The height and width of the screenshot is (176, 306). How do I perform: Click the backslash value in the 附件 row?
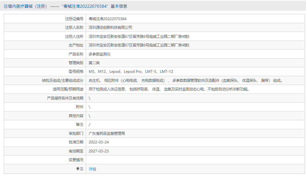click(90, 107)
